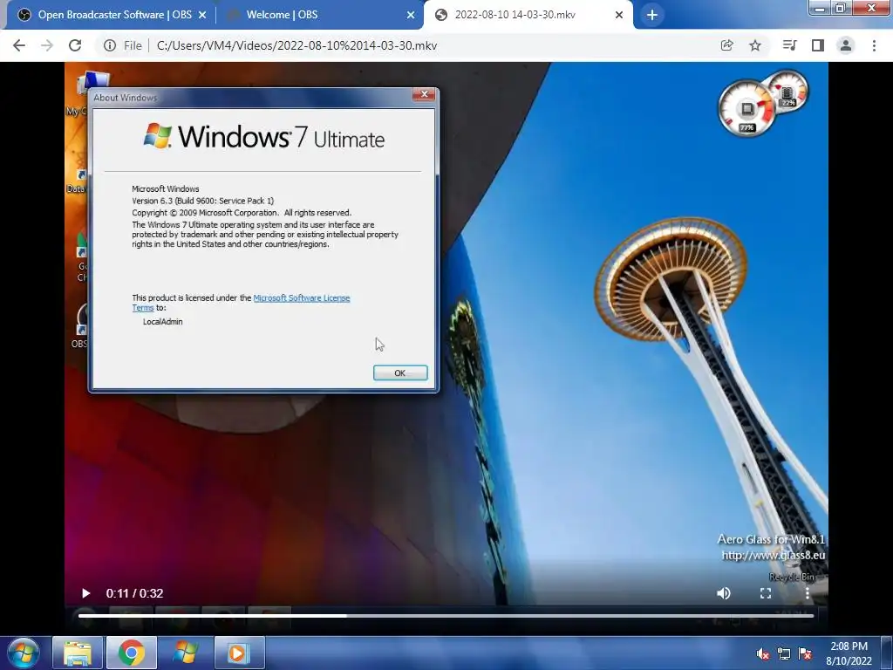893x670 pixels.
Task: View site information for File
Action: tap(122, 45)
